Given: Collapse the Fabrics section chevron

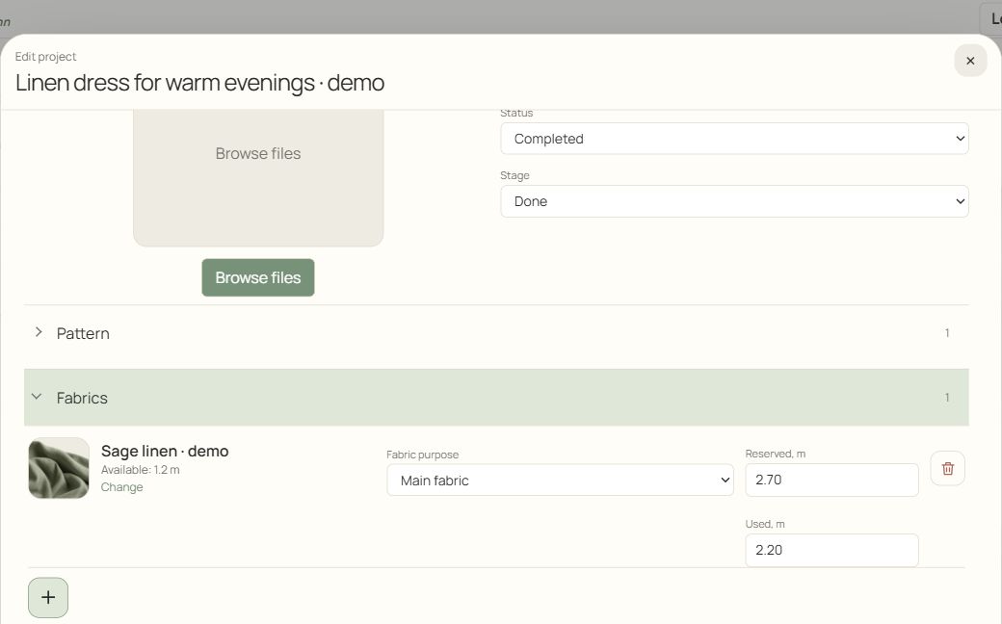Looking at the screenshot, I should click(x=37, y=397).
